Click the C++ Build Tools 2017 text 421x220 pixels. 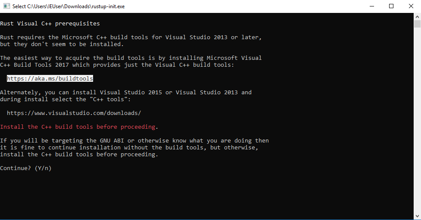pyautogui.click(x=34, y=65)
